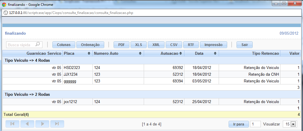This screenshot has width=303, height=131.
Task: Click the search magnifier icon in Busca rápida
Action: [37, 45]
